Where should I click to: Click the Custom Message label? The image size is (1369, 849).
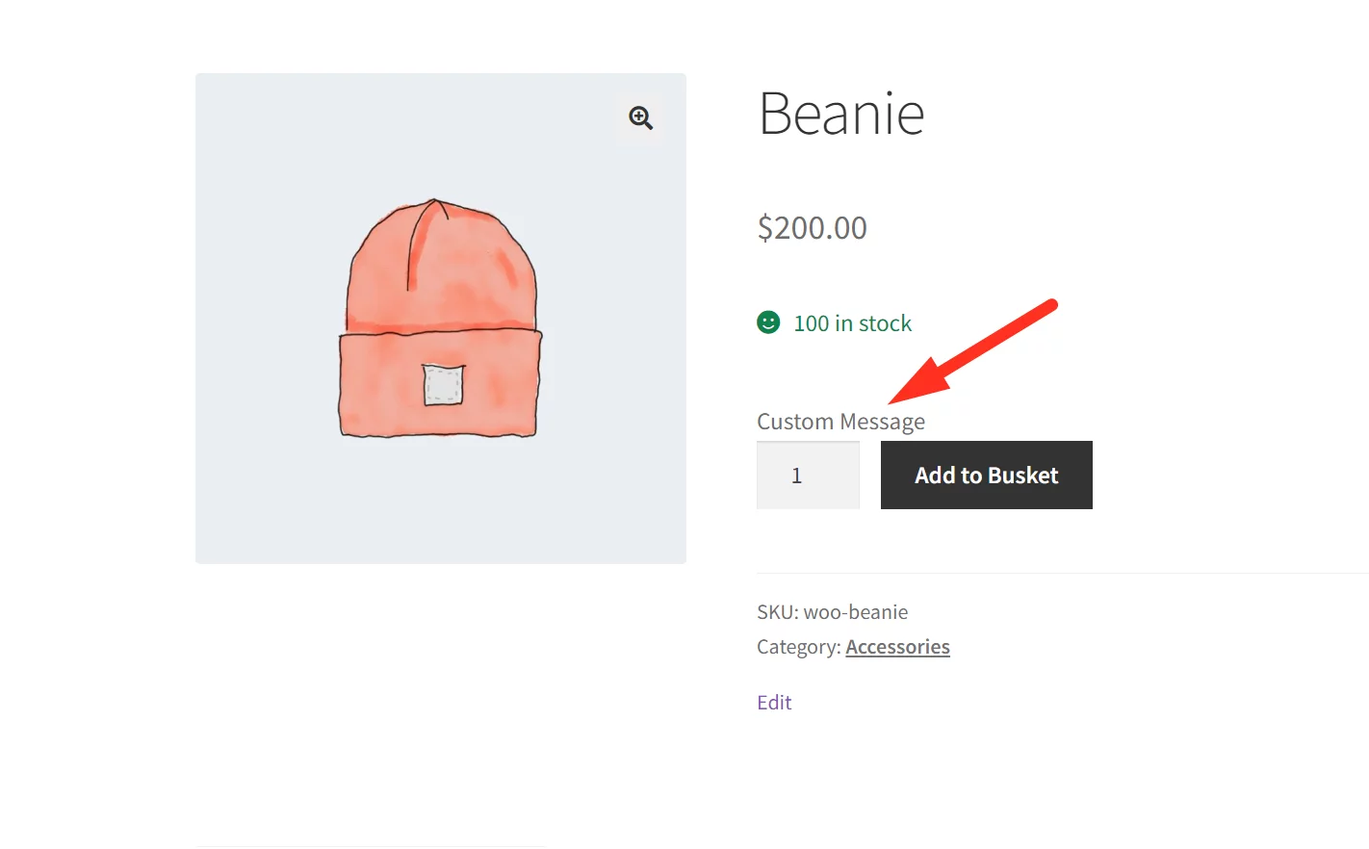point(840,422)
